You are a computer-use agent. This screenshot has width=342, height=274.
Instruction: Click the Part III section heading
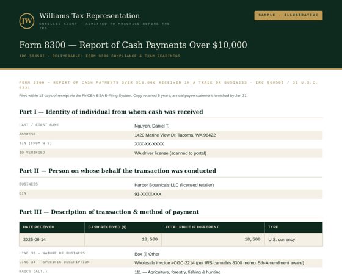tap(109, 212)
